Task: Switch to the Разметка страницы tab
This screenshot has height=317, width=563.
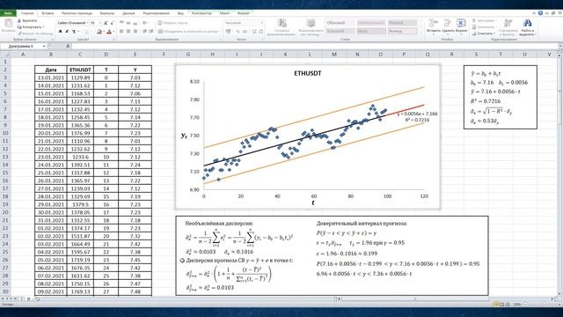Action: 77,13
